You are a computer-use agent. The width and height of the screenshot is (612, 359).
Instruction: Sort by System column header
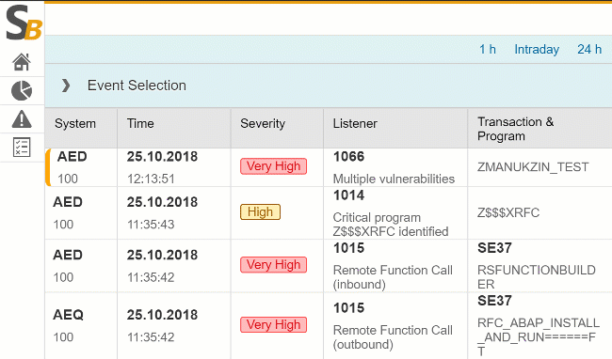(81, 128)
